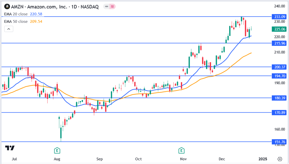The image size is (289, 164).
Task: Click the earnings 'E' marker under November
Action: (x=181, y=151)
